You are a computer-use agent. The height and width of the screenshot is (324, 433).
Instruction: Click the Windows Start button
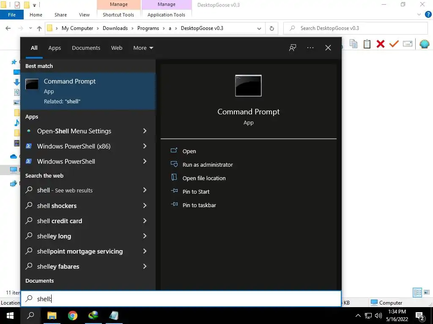10,316
